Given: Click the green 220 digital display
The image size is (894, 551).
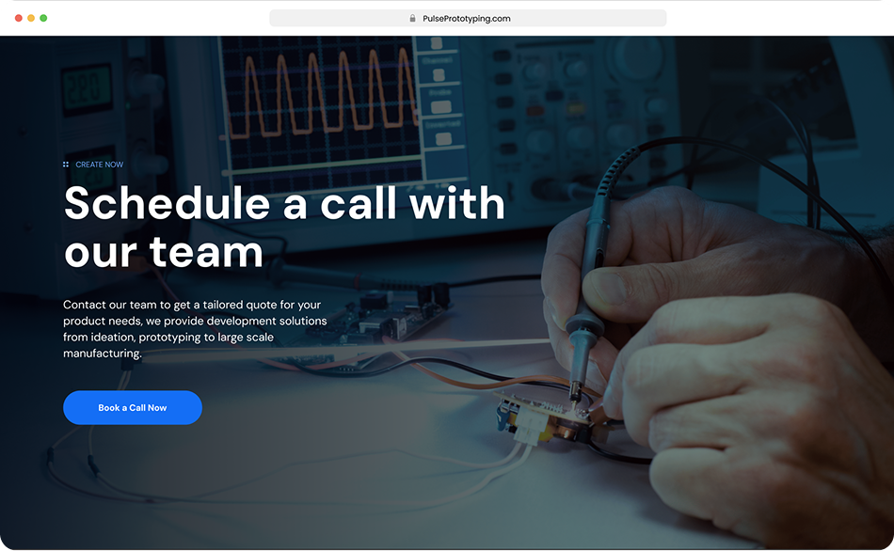Looking at the screenshot, I should (87, 89).
